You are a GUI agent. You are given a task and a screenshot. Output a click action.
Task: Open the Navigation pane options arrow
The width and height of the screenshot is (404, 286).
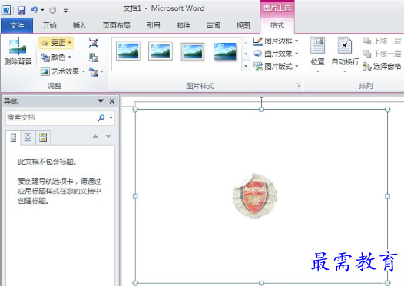pos(101,100)
